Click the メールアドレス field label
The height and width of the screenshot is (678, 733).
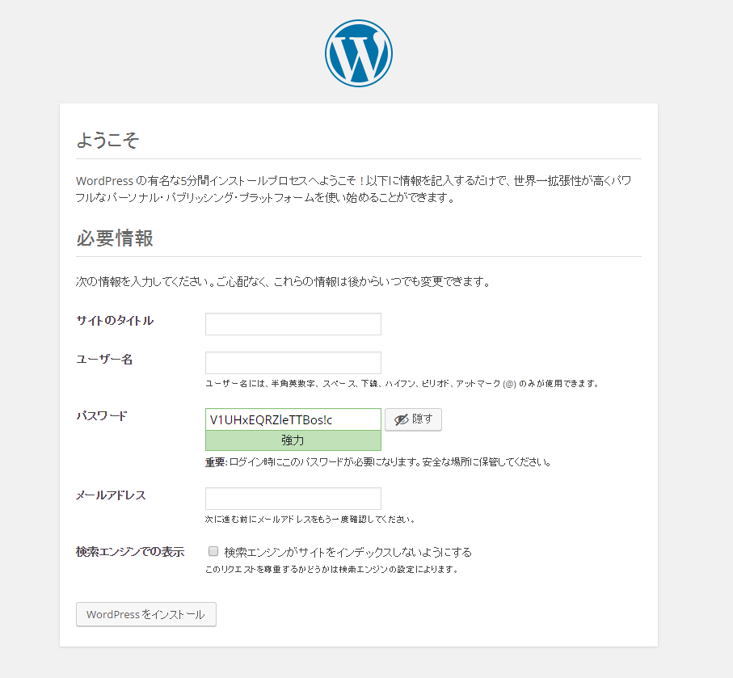tap(111, 495)
